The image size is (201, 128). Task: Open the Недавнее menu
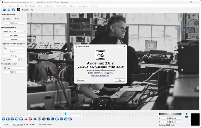click(x=11, y=6)
